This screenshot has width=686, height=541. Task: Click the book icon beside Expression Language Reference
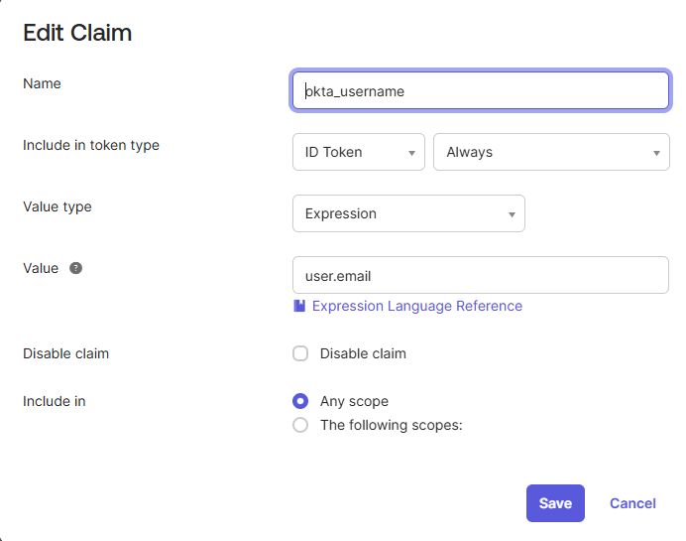coord(299,306)
